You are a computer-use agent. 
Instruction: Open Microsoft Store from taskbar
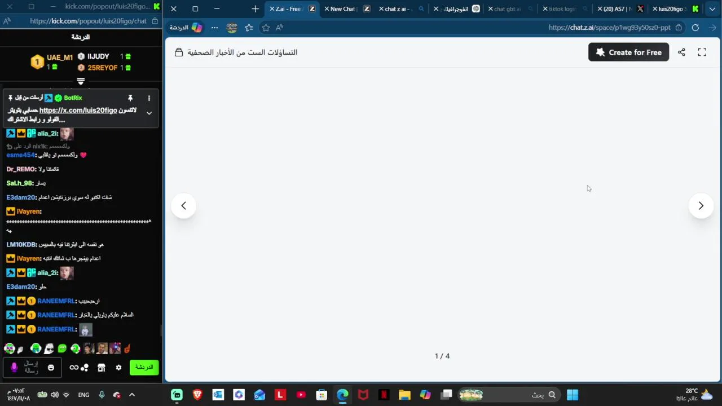point(322,395)
